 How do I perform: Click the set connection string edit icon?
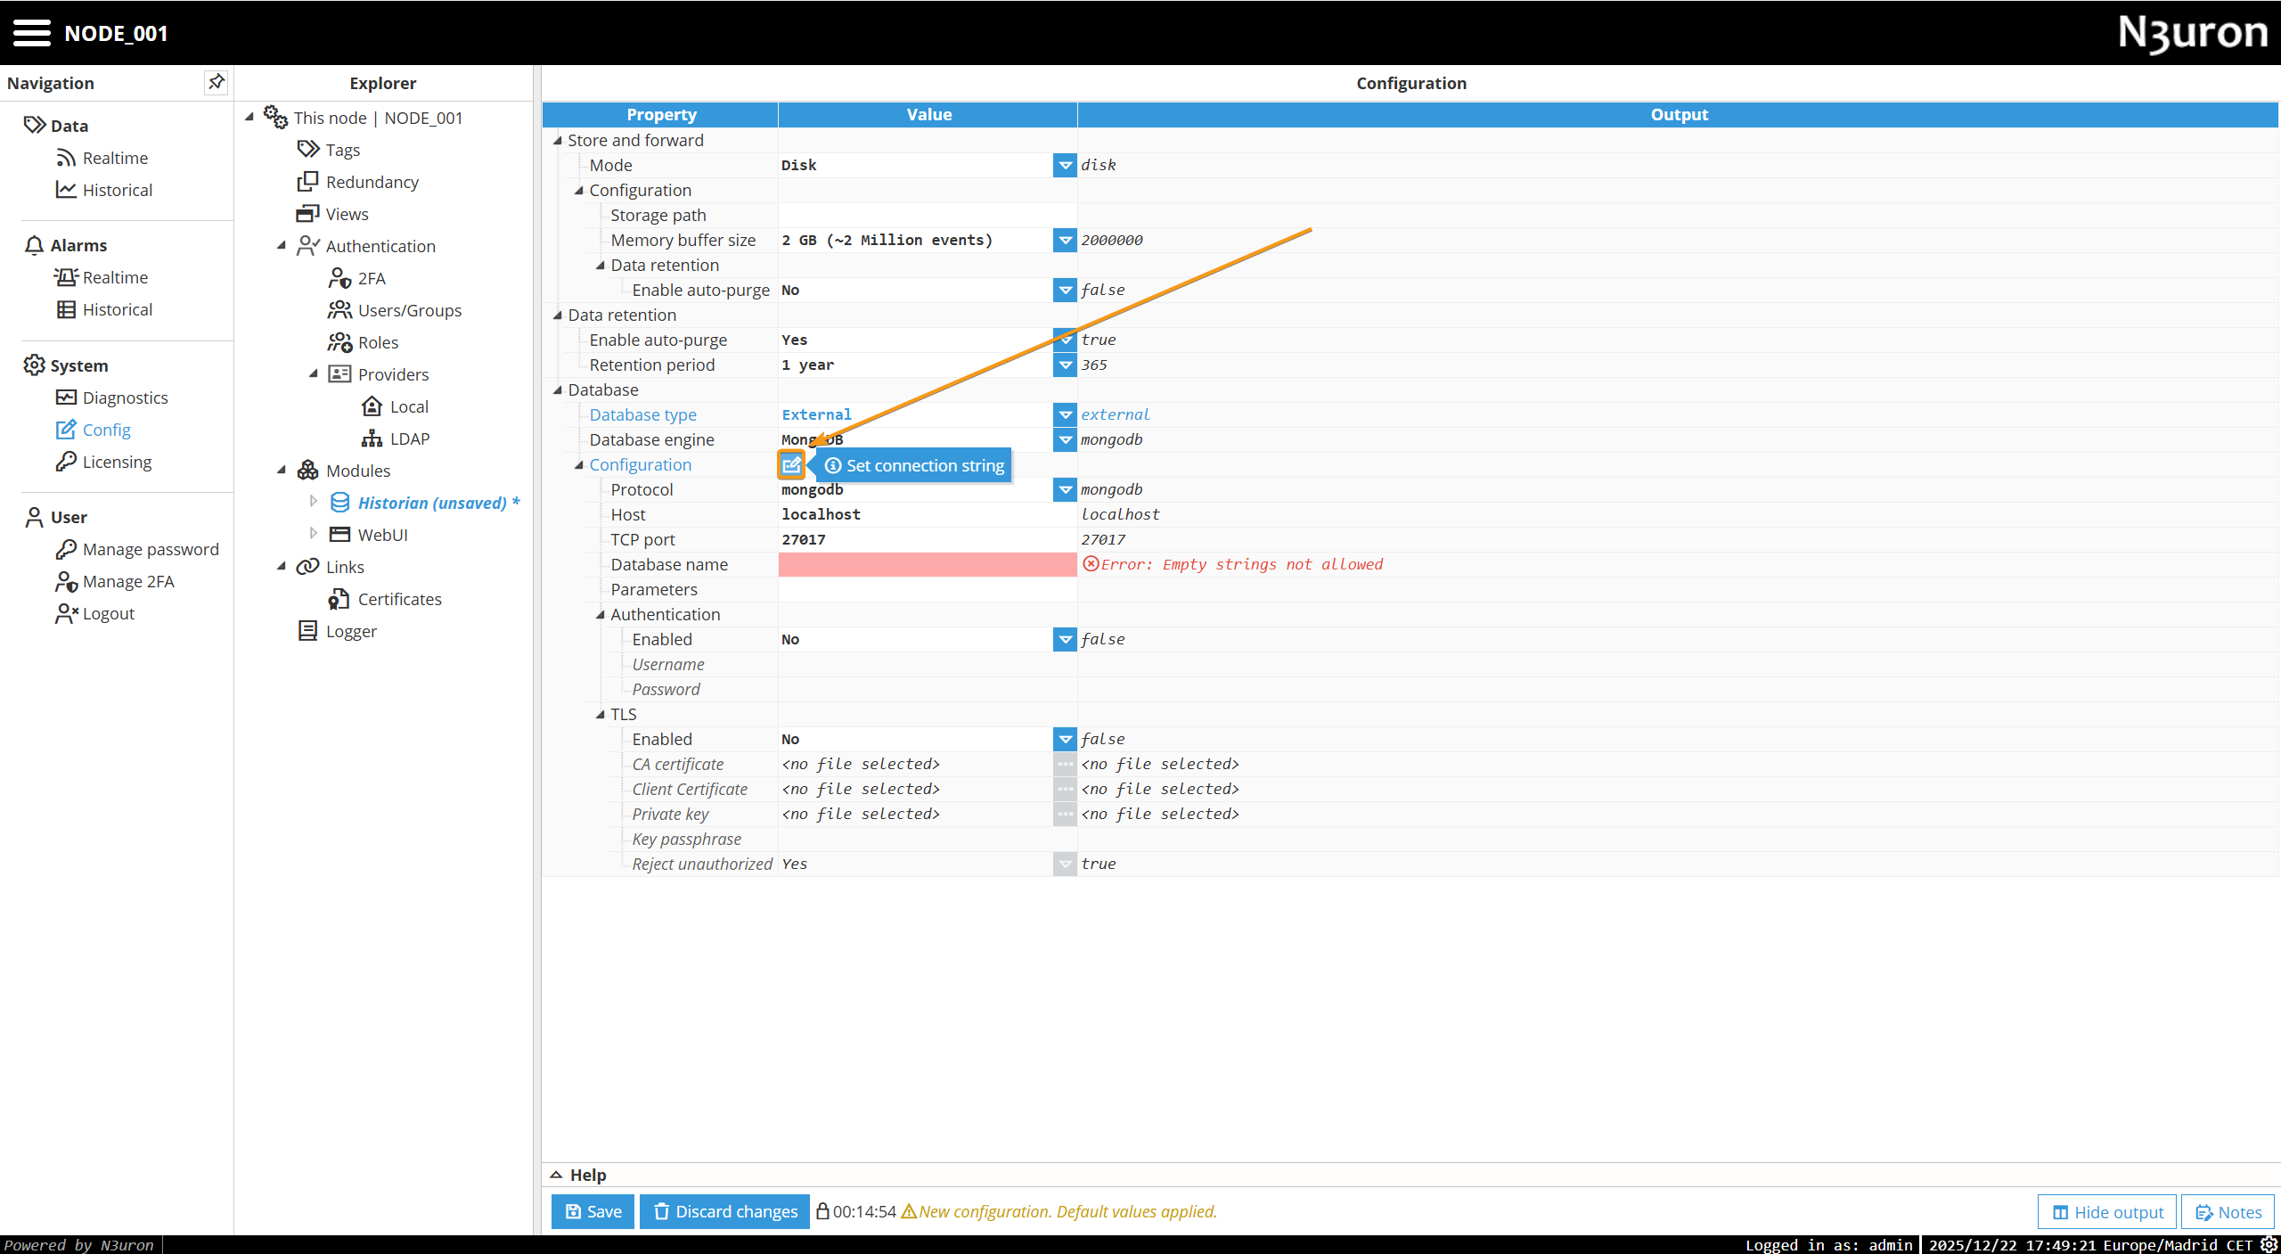click(x=791, y=464)
